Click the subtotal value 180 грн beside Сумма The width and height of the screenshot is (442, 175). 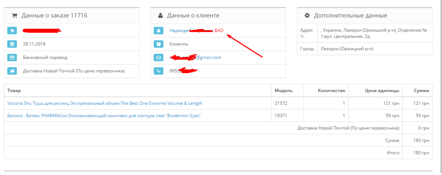point(421,140)
